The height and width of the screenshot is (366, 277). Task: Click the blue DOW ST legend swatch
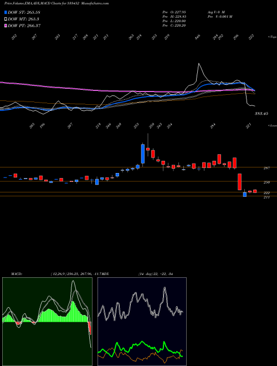point(6,12)
